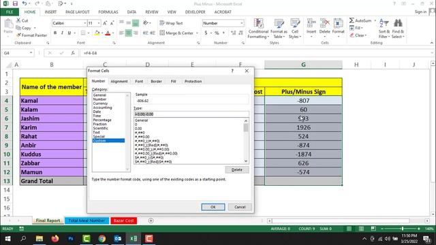Open the Bazar Cost sheet tab
Image resolution: width=436 pixels, height=245 pixels.
pos(124,220)
